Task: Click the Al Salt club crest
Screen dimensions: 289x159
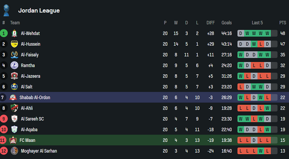Action: [14, 87]
